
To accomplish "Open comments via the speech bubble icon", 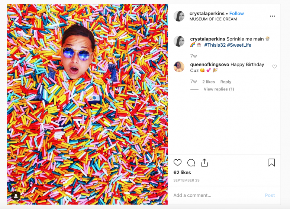I will pyautogui.click(x=191, y=163).
